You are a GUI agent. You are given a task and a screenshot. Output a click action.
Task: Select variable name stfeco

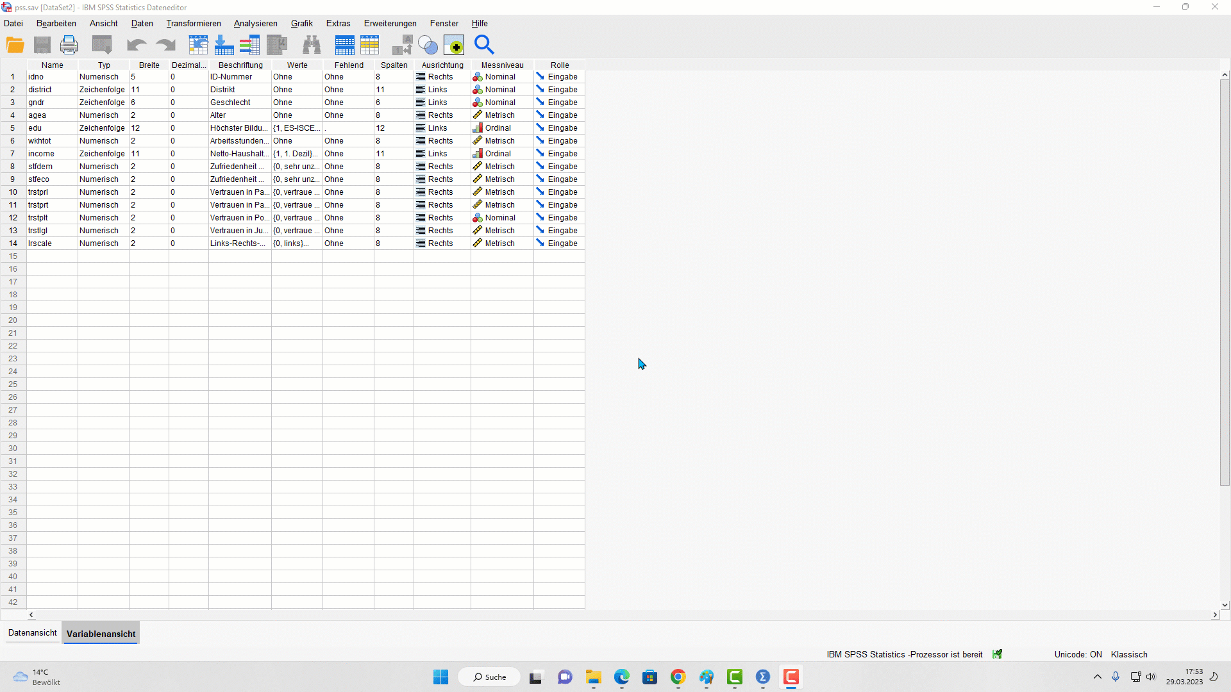pos(52,179)
